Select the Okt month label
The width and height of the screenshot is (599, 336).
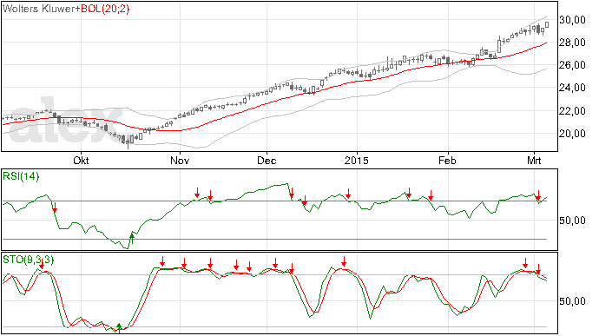pyautogui.click(x=81, y=160)
